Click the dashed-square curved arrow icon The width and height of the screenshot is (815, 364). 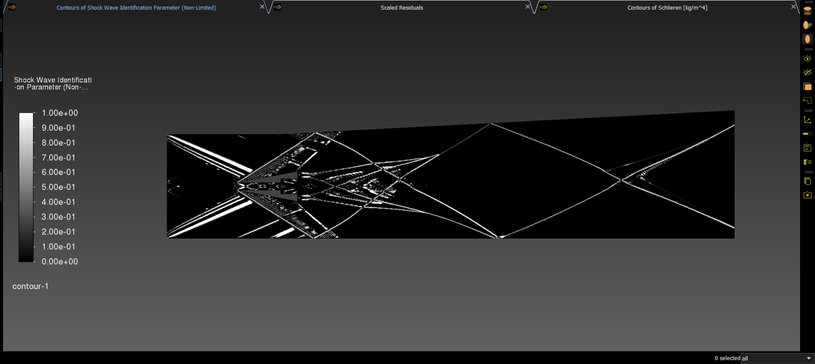tap(807, 100)
